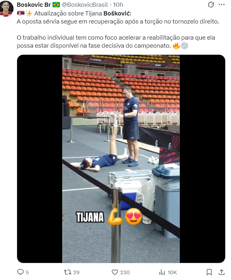Click the TIJANA caption on the video
Screen dimensions: 231x280
tap(90, 217)
